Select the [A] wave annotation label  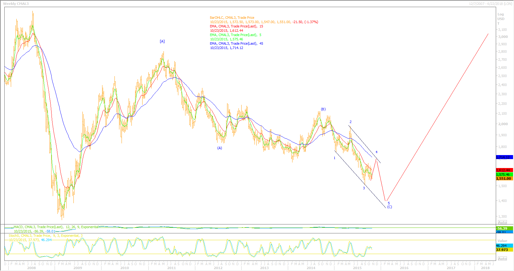pos(162,41)
